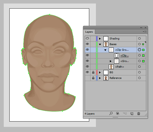Toggle visibility of the Shading layer
This screenshot has height=132, width=153.
pos(87,38)
